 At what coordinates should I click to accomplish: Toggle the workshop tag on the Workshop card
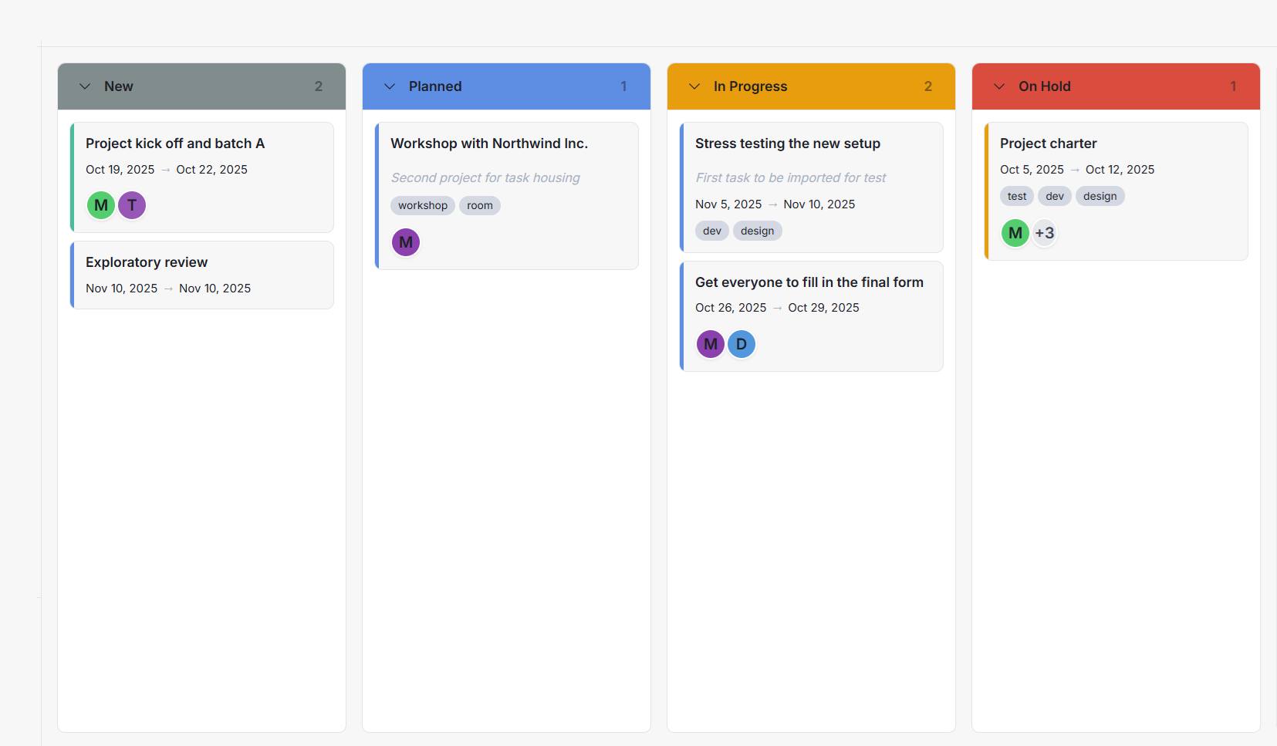tap(422, 205)
